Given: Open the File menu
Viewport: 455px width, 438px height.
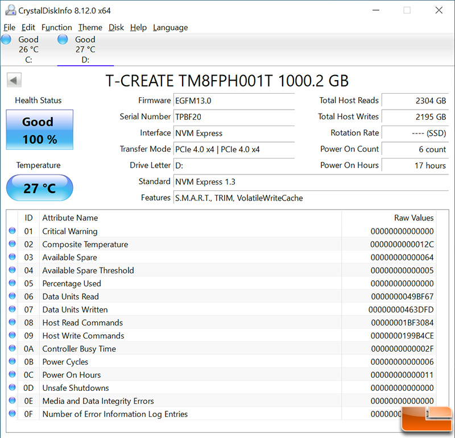Looking at the screenshot, I should pos(9,27).
